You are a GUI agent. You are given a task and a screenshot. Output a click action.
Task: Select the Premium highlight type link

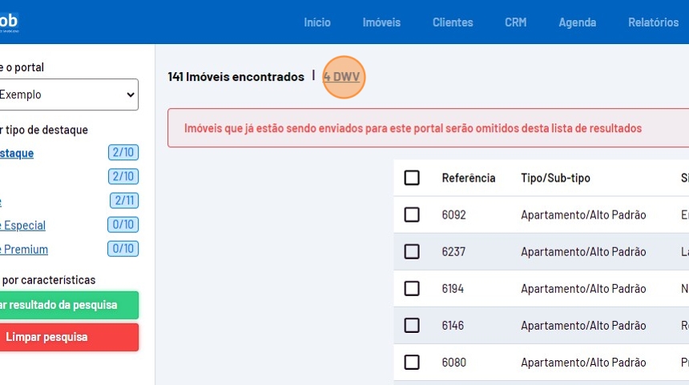pyautogui.click(x=24, y=249)
